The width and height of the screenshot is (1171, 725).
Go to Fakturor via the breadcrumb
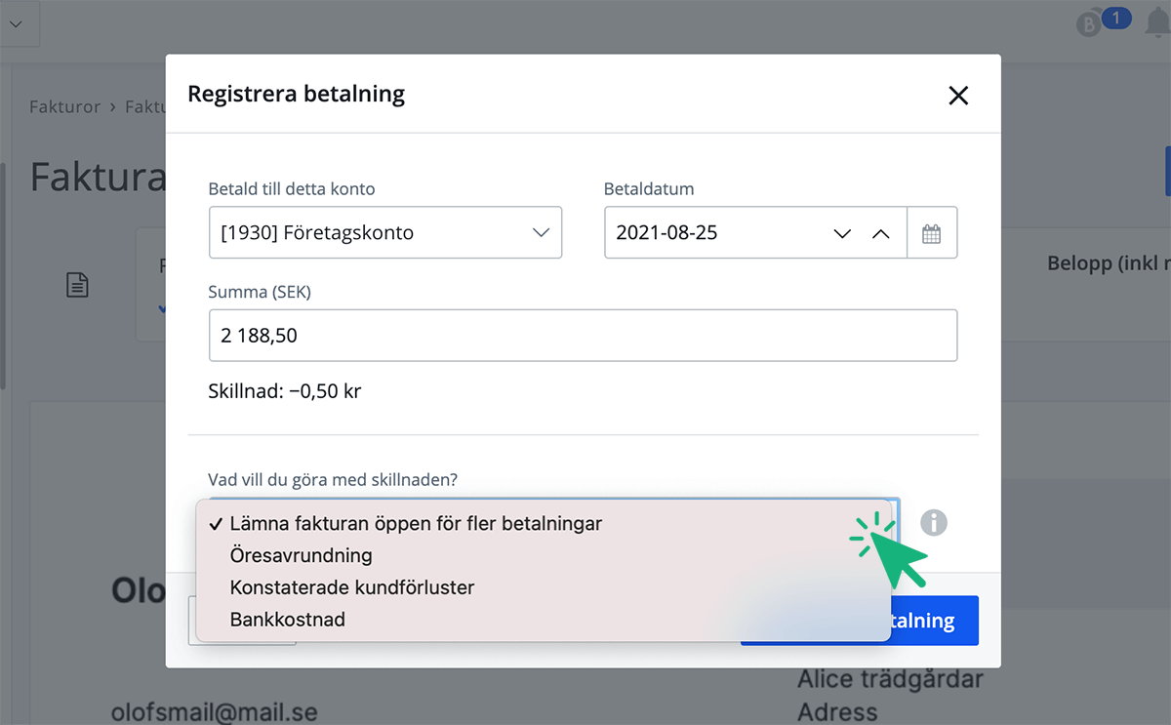click(x=64, y=106)
